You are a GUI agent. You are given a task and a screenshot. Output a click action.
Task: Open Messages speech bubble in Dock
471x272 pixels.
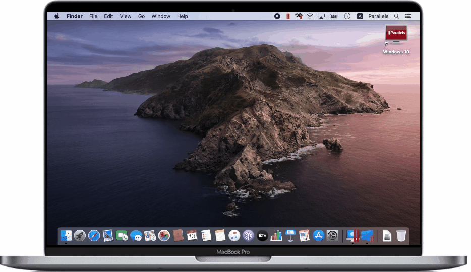136,236
